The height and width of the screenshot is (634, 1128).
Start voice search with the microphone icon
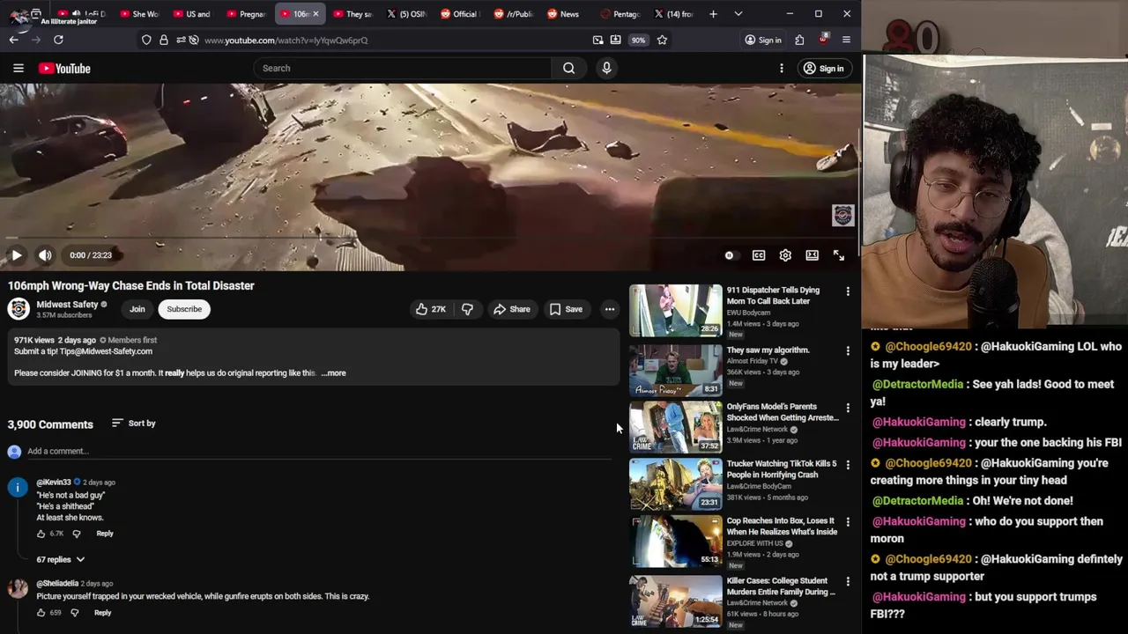click(606, 68)
